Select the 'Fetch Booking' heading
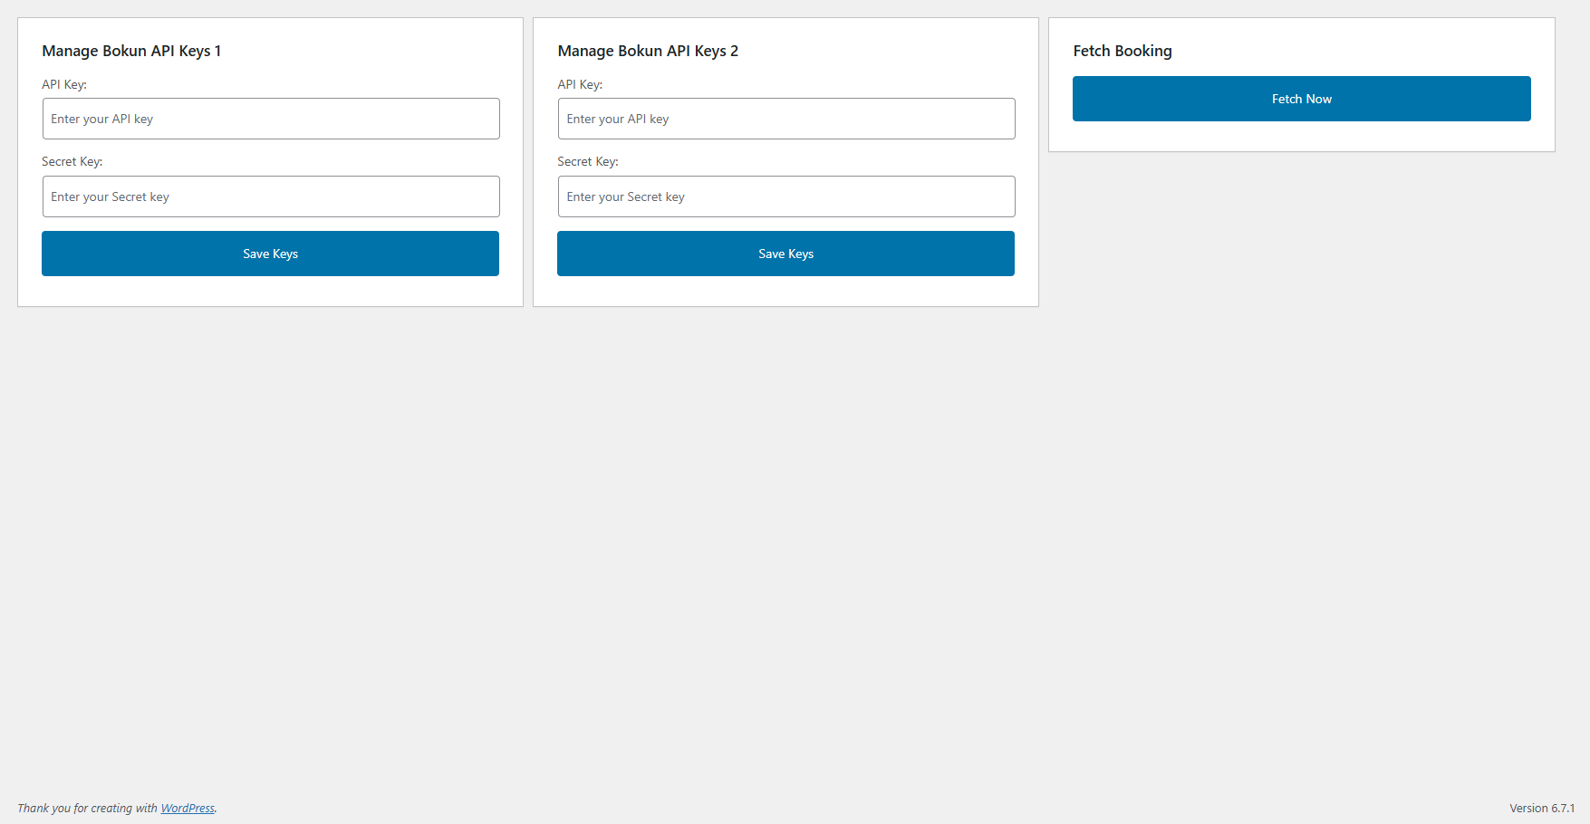The width and height of the screenshot is (1590, 824). click(x=1123, y=51)
